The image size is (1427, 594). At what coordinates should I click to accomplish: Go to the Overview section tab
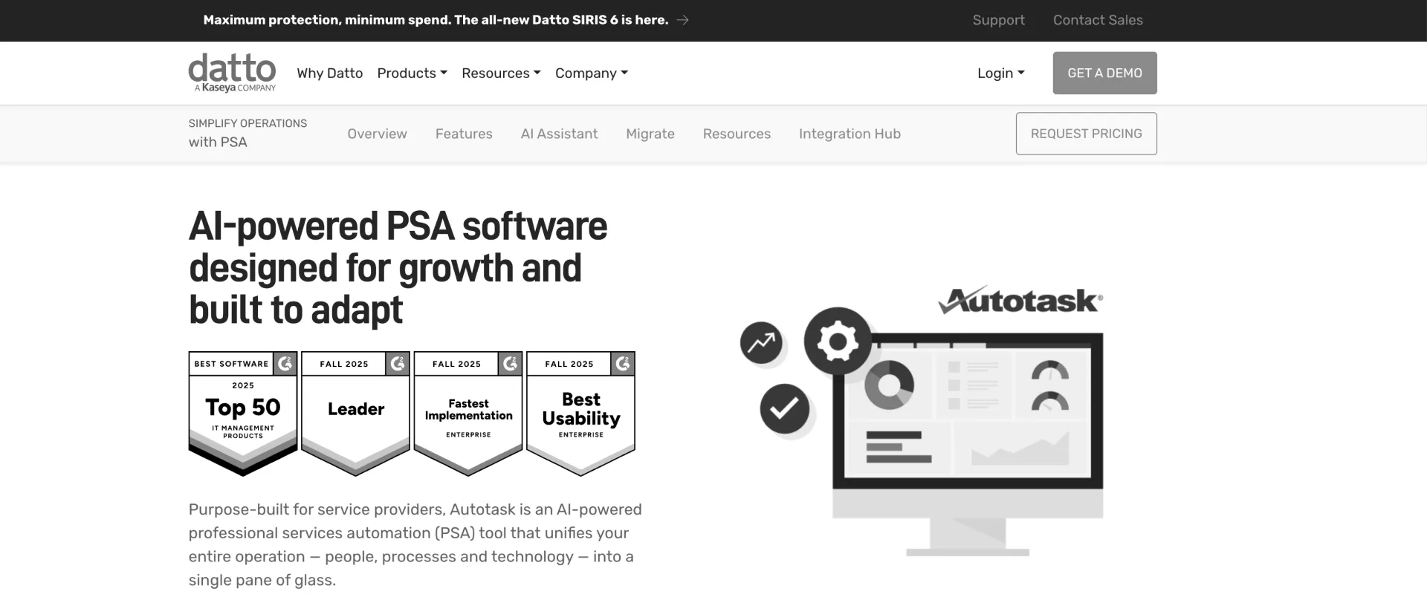[377, 134]
